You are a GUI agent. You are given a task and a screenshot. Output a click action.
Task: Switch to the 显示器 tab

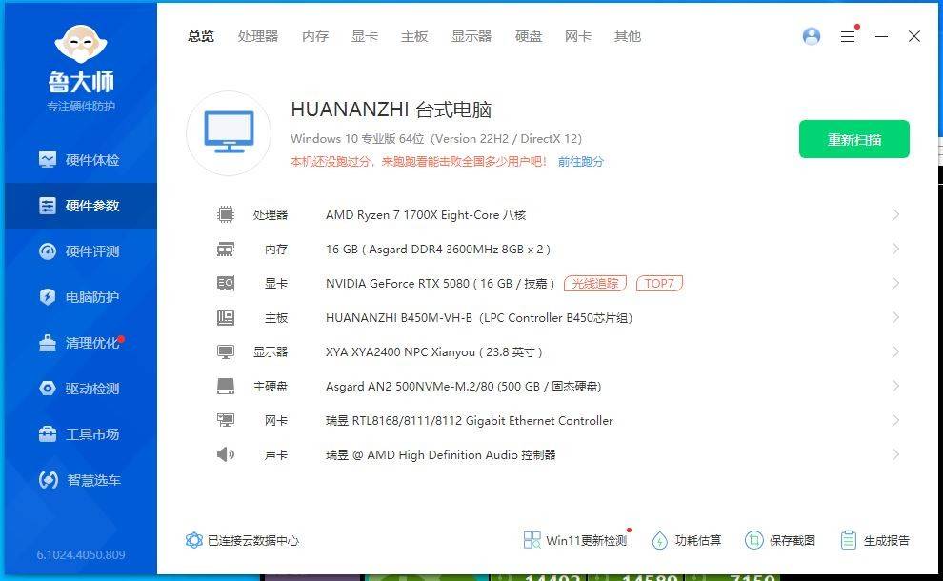click(x=472, y=36)
